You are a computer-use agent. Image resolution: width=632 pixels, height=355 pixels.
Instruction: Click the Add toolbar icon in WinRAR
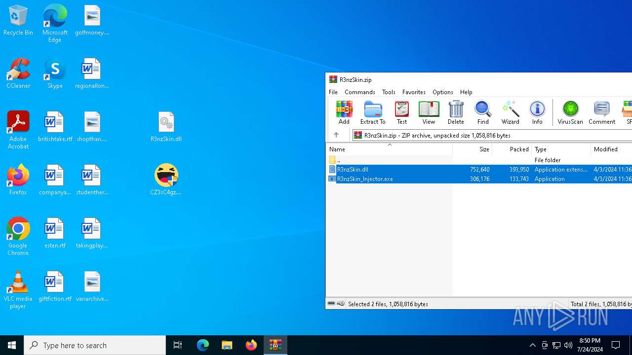[x=344, y=112]
